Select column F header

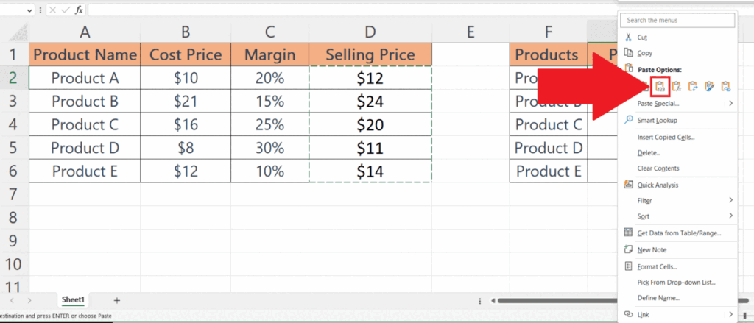548,32
